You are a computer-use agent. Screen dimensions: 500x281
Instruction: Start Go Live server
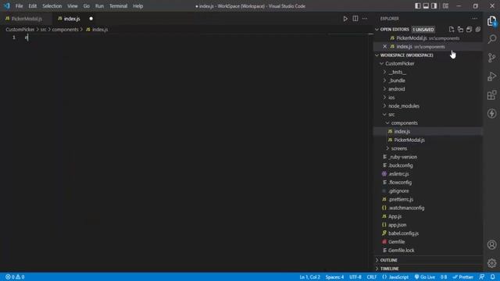425,277
